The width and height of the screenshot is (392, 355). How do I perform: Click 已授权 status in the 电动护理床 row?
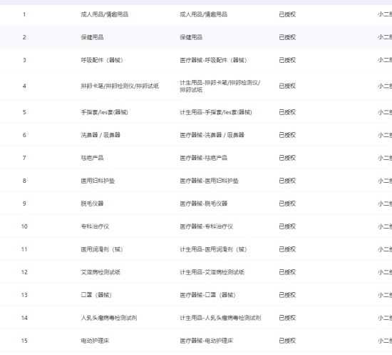287,341
